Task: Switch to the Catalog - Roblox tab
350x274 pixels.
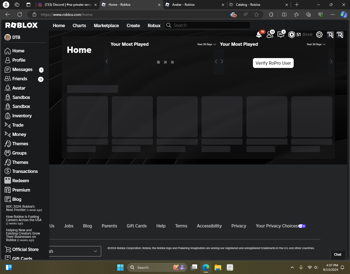Action: click(259, 5)
